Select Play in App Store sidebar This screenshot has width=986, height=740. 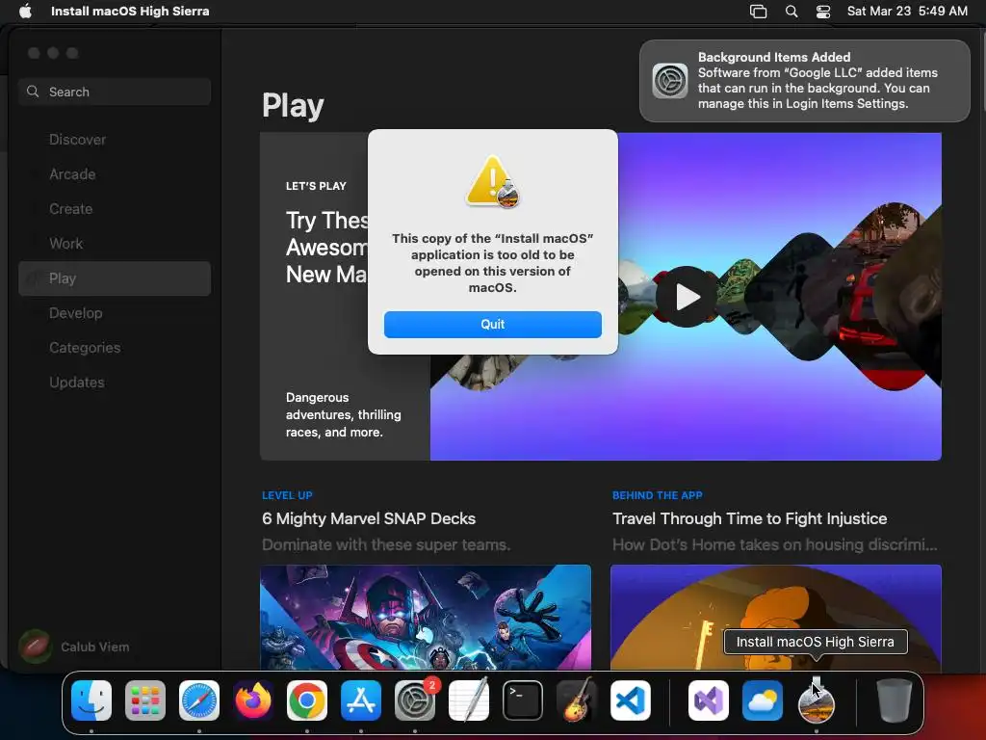pos(115,278)
